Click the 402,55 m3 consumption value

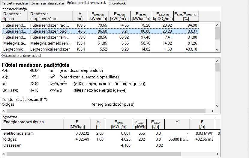(204, 139)
